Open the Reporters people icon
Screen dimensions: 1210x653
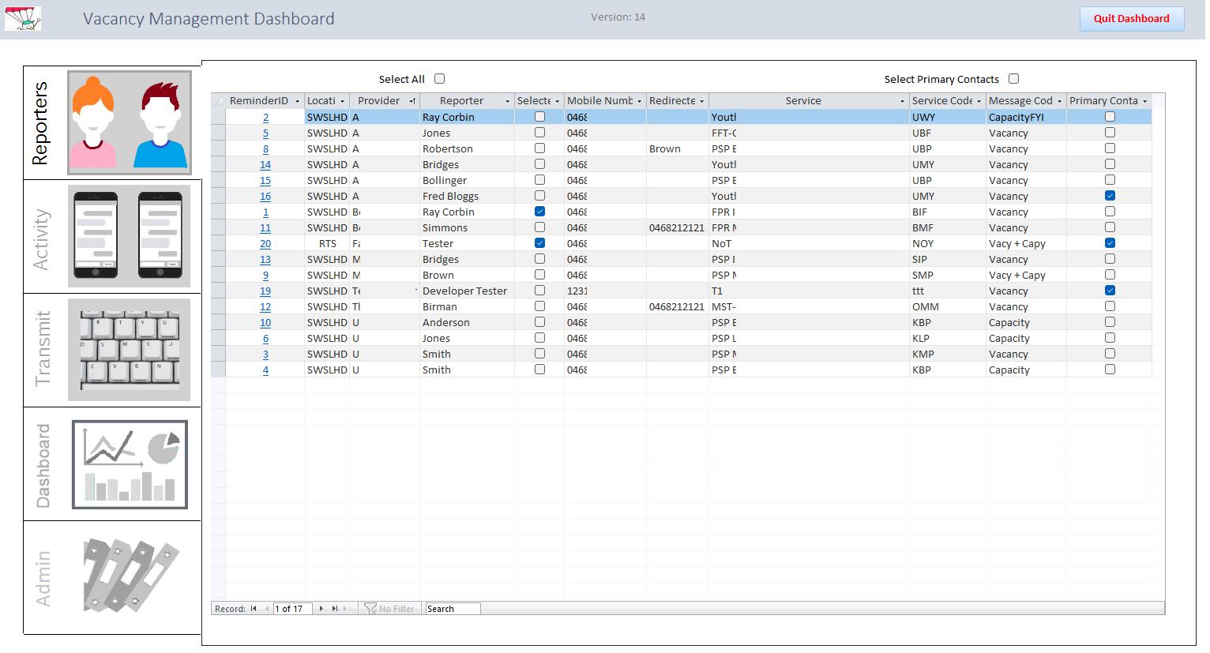tap(130, 122)
